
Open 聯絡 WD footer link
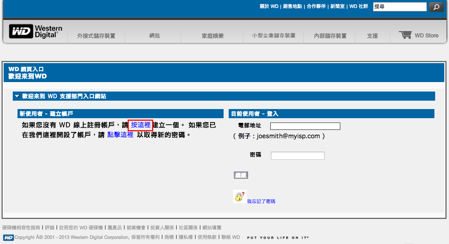point(231,237)
